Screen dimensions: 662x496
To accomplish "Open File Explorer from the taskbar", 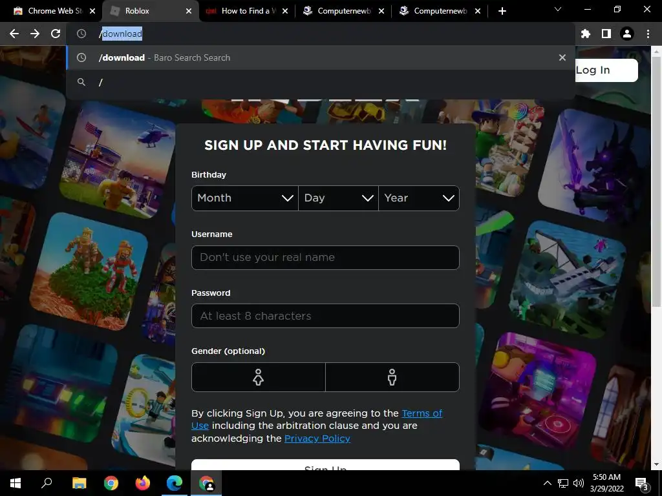I will [x=79, y=483].
